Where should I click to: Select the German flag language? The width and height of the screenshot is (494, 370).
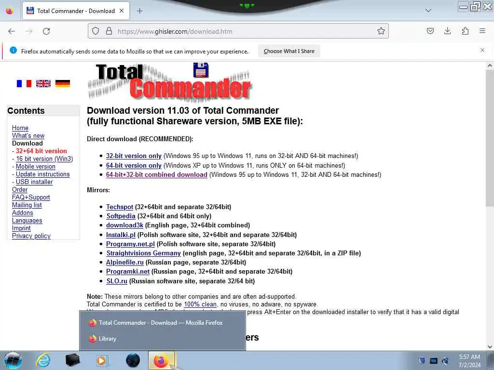click(62, 83)
